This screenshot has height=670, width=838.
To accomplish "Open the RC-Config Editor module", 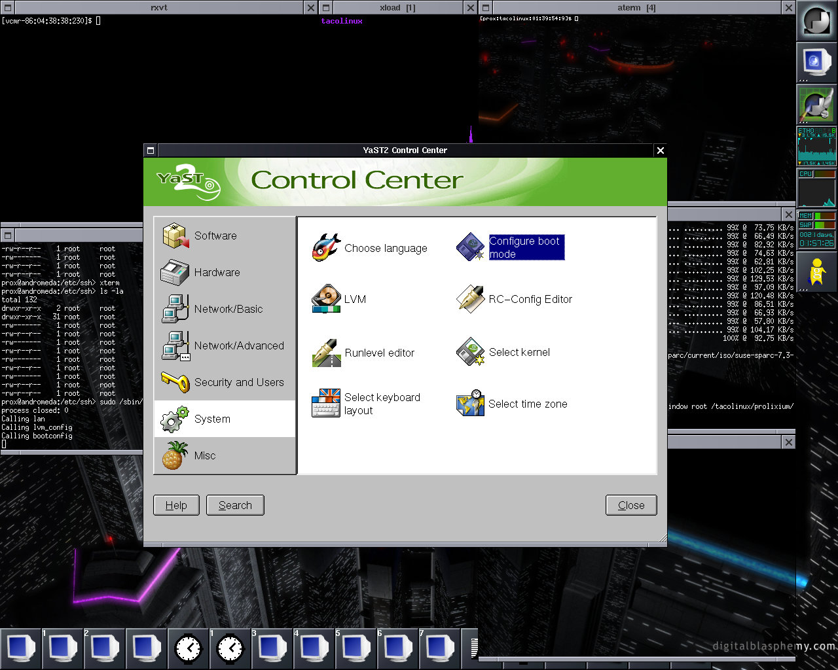I will pos(514,299).
